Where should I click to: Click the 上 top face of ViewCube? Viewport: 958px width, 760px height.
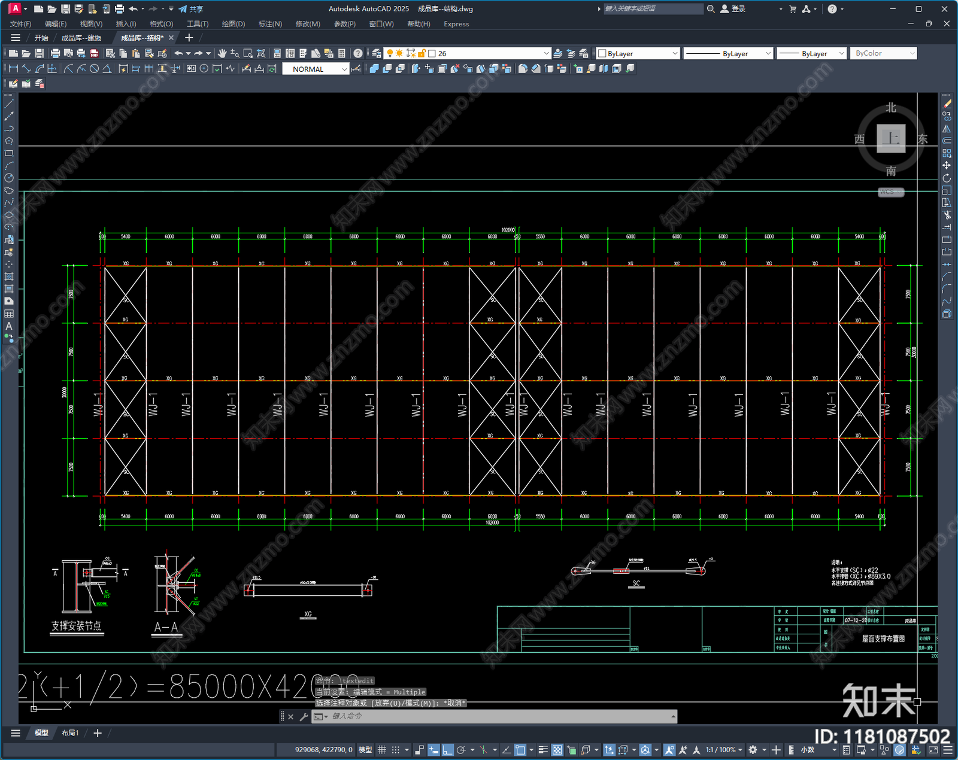891,139
